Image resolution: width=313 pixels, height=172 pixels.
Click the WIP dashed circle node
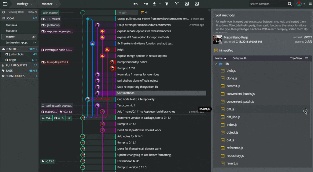click(83, 12)
